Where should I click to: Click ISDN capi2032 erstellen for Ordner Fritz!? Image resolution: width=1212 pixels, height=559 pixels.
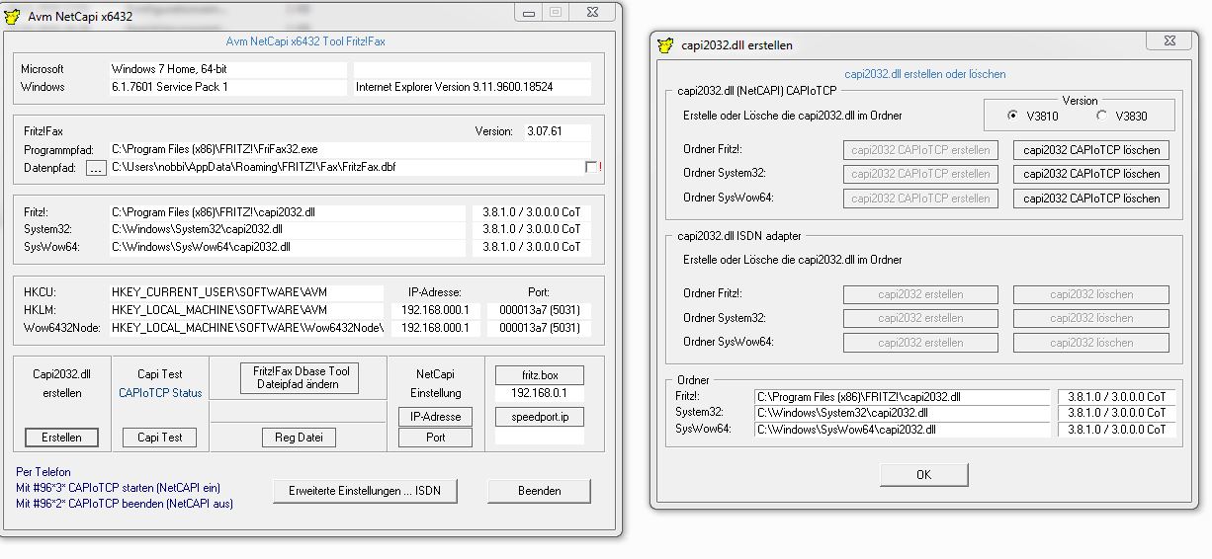pos(920,294)
